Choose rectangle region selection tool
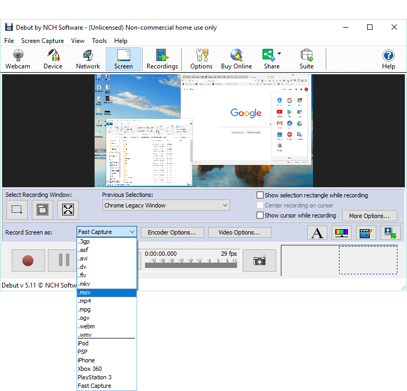The height and width of the screenshot is (391, 407). pyautogui.click(x=17, y=210)
